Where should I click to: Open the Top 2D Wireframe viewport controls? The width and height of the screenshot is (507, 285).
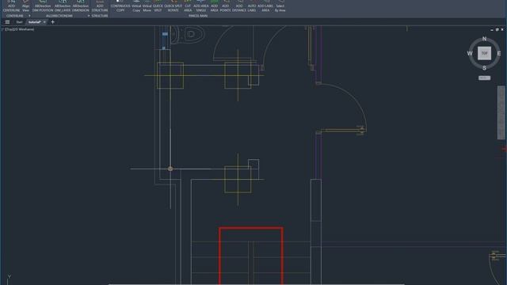19,29
